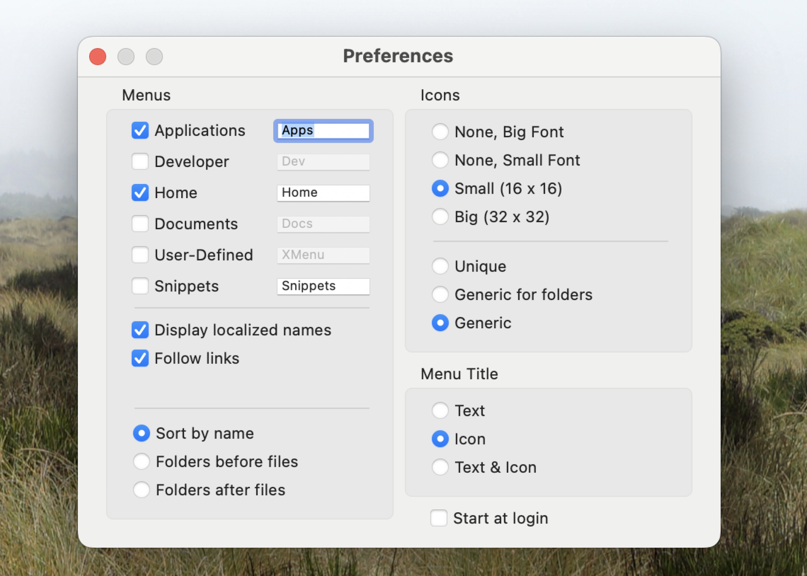This screenshot has height=576, width=807.
Task: Uncheck the Home menu checkbox
Action: (x=140, y=193)
